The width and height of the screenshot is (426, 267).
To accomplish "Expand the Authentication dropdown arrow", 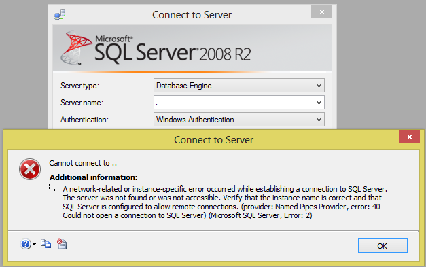I will 319,120.
